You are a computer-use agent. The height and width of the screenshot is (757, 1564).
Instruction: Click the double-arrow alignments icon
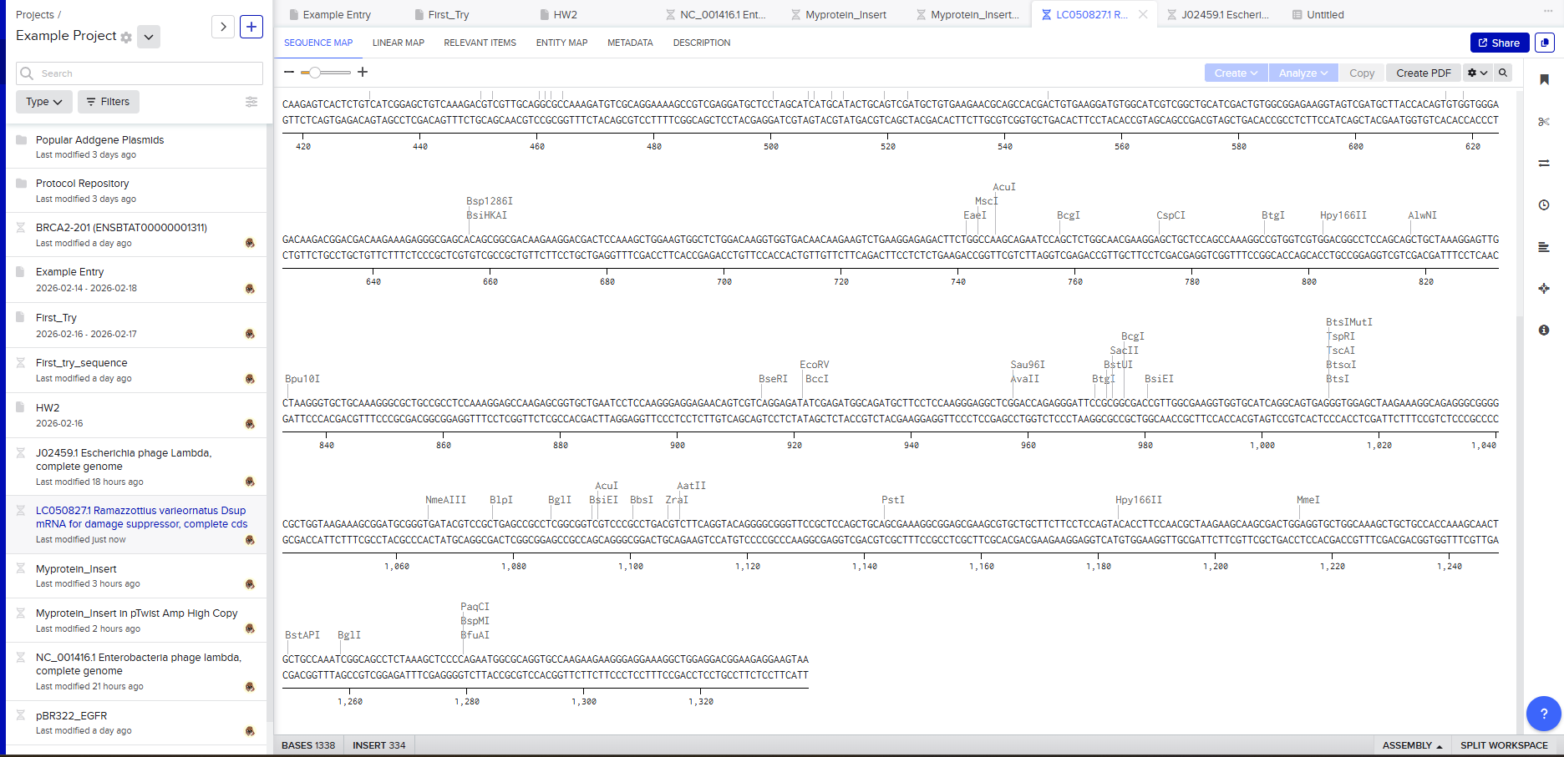(1544, 164)
